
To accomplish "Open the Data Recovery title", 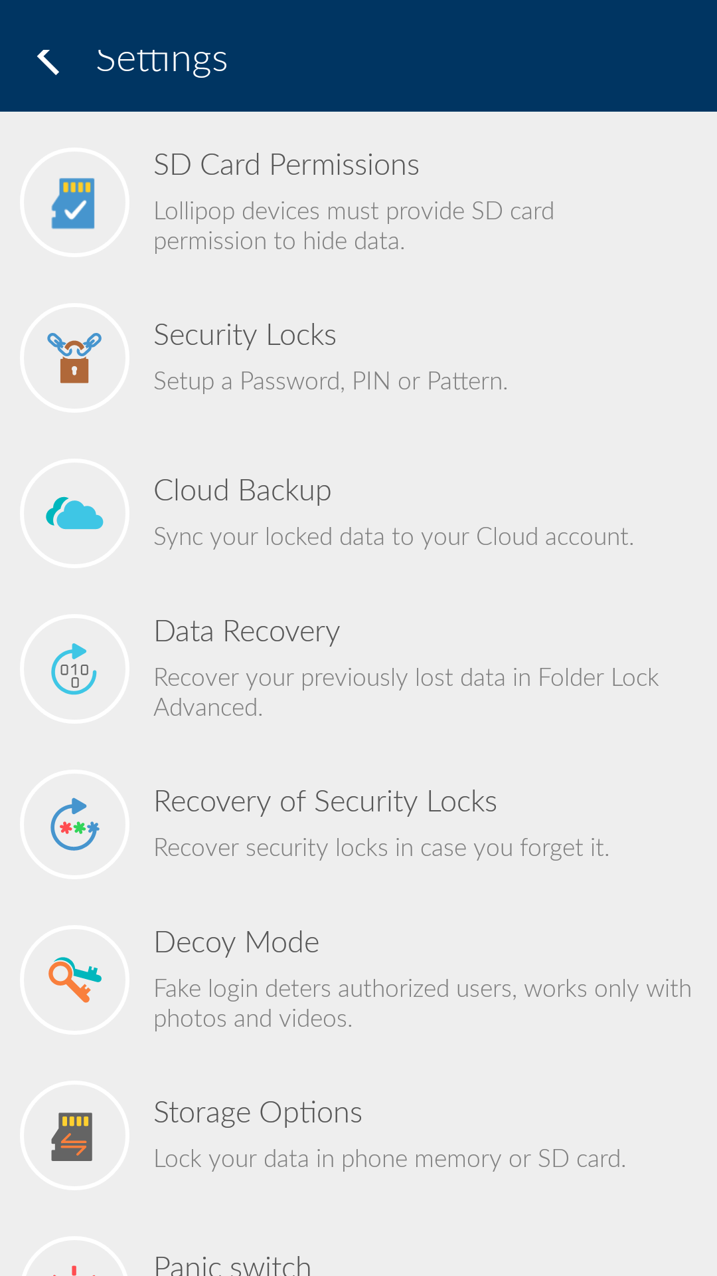I will [247, 631].
